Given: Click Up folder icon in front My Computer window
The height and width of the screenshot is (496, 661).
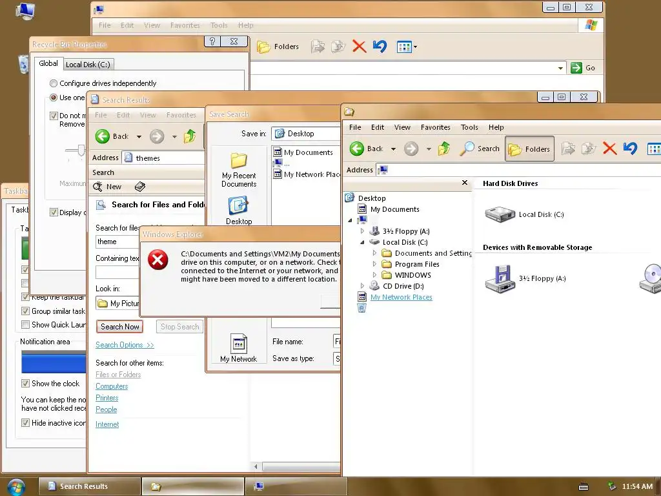Looking at the screenshot, I should coord(444,149).
